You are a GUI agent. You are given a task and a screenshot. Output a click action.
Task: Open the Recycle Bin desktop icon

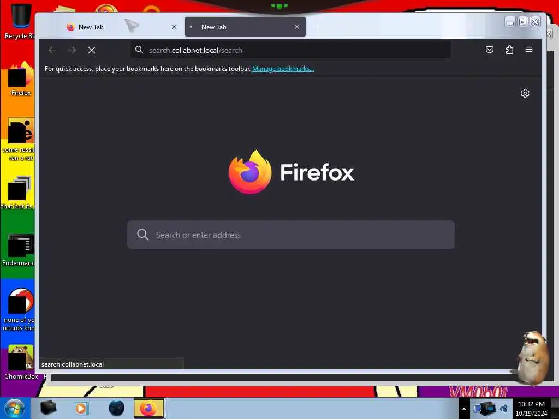[20, 21]
